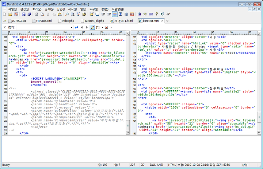Open the 도구(T) menu
263x169 pixels.
94,9
